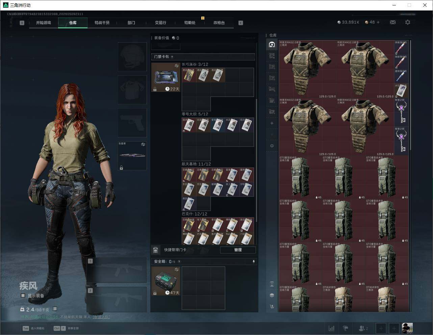Viewport: 433px width, 335px height.
Task: Open the 特战干员 tab
Action: pos(102,23)
